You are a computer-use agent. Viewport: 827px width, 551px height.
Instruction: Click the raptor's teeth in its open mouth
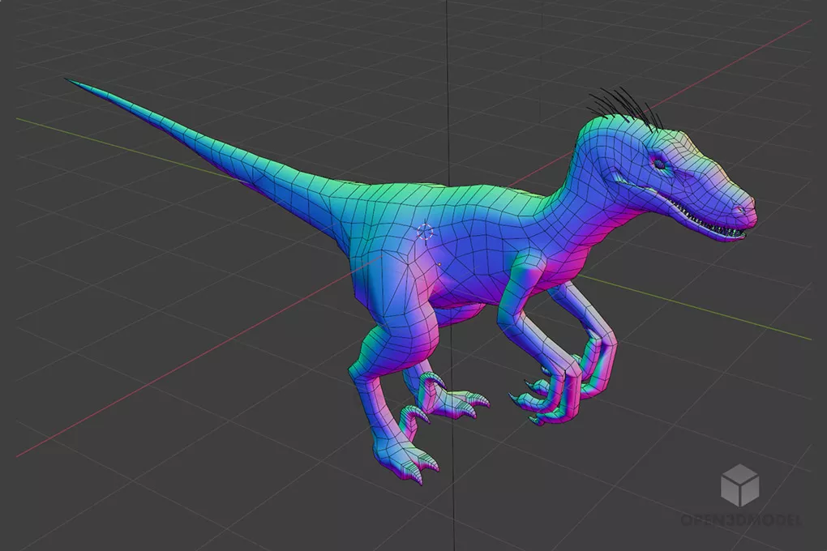tap(707, 221)
